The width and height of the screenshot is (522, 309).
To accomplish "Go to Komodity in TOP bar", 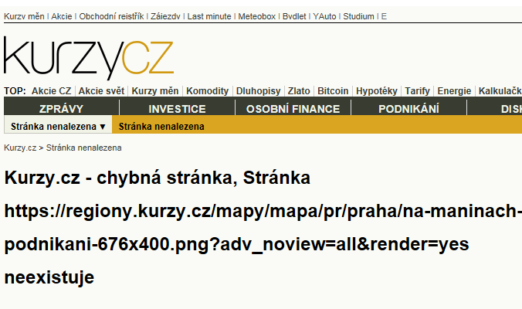I will [x=208, y=91].
